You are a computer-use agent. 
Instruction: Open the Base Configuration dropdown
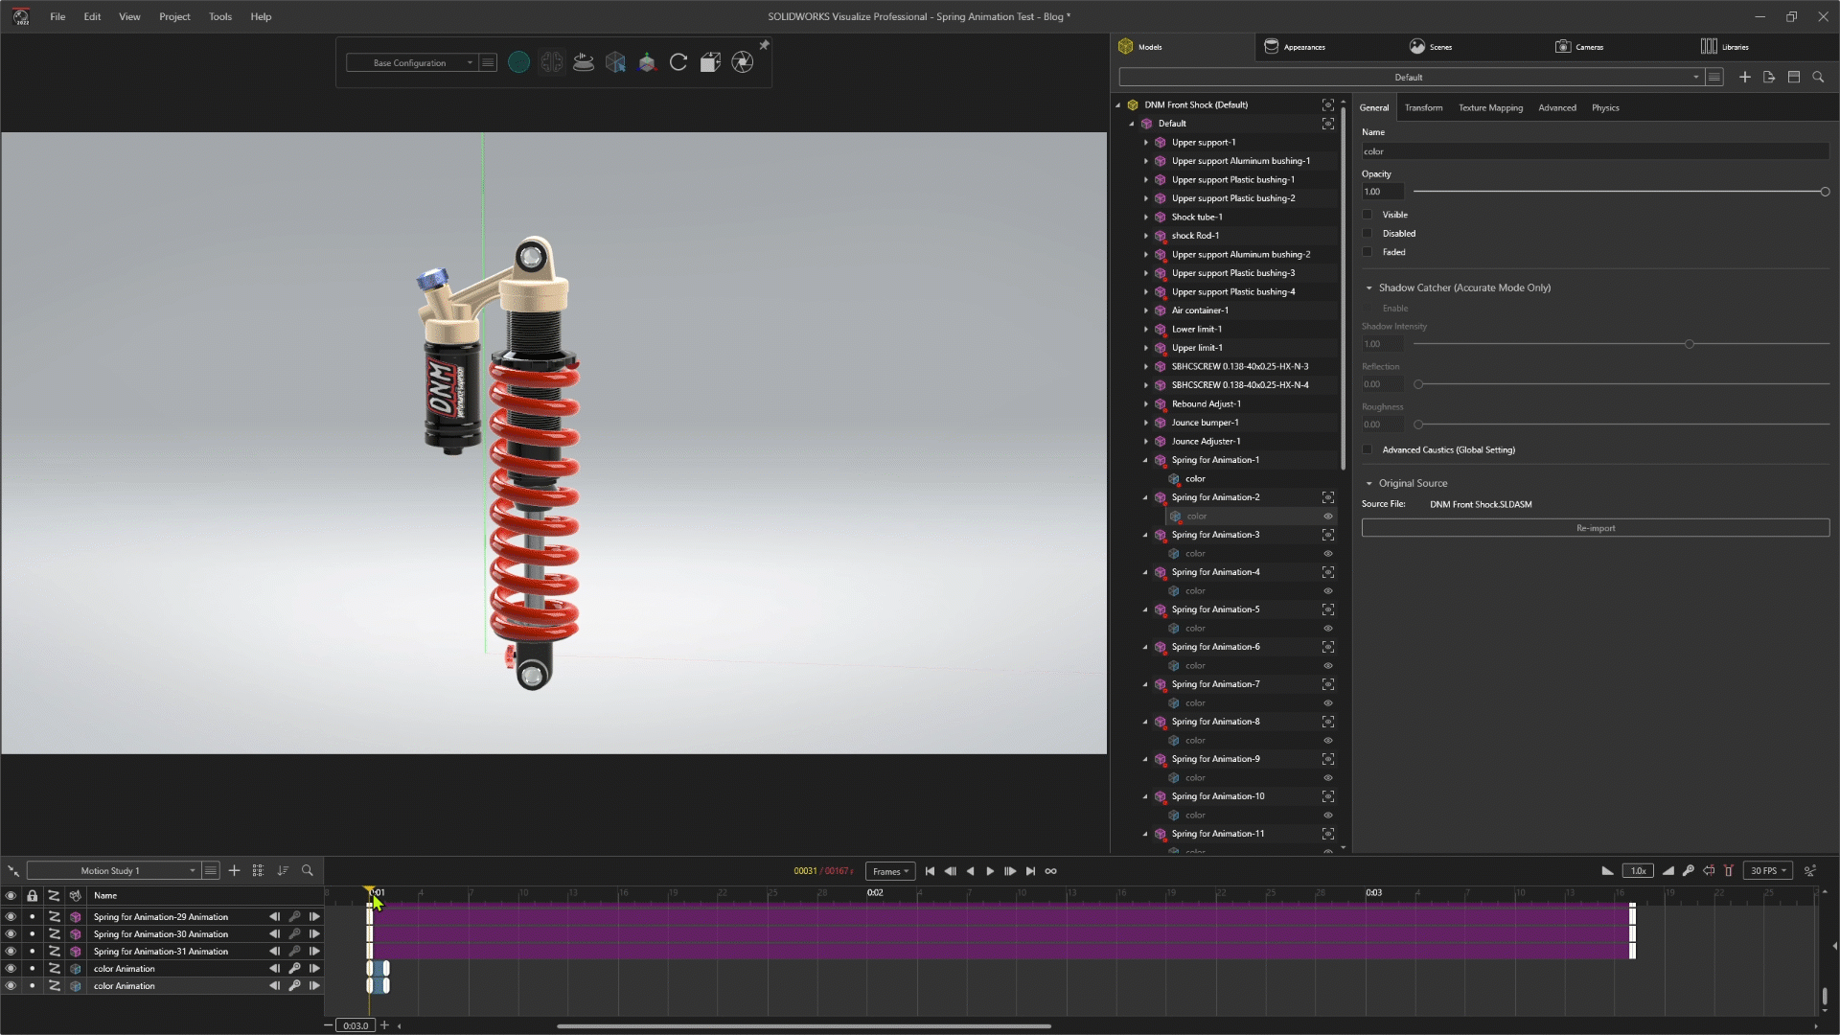tap(411, 62)
